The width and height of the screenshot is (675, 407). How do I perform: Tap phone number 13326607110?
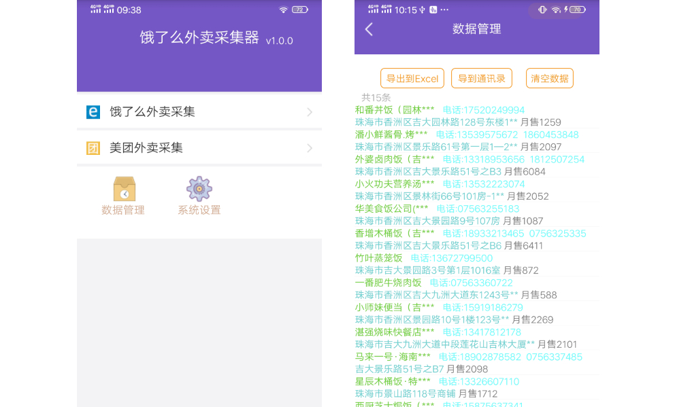click(489, 382)
